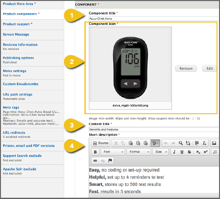Insert a numbered list

click(x=215, y=152)
